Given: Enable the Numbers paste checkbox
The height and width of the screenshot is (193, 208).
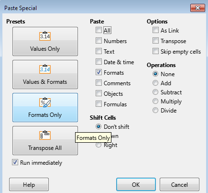Looking at the screenshot, I should (99, 41).
